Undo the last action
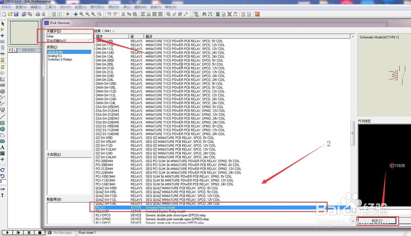This screenshot has height=236, width=411. click(x=109, y=14)
